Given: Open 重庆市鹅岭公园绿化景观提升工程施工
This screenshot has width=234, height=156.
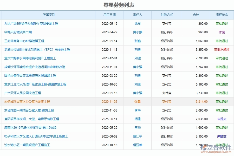Looking at the screenshot, I should (x=29, y=58).
